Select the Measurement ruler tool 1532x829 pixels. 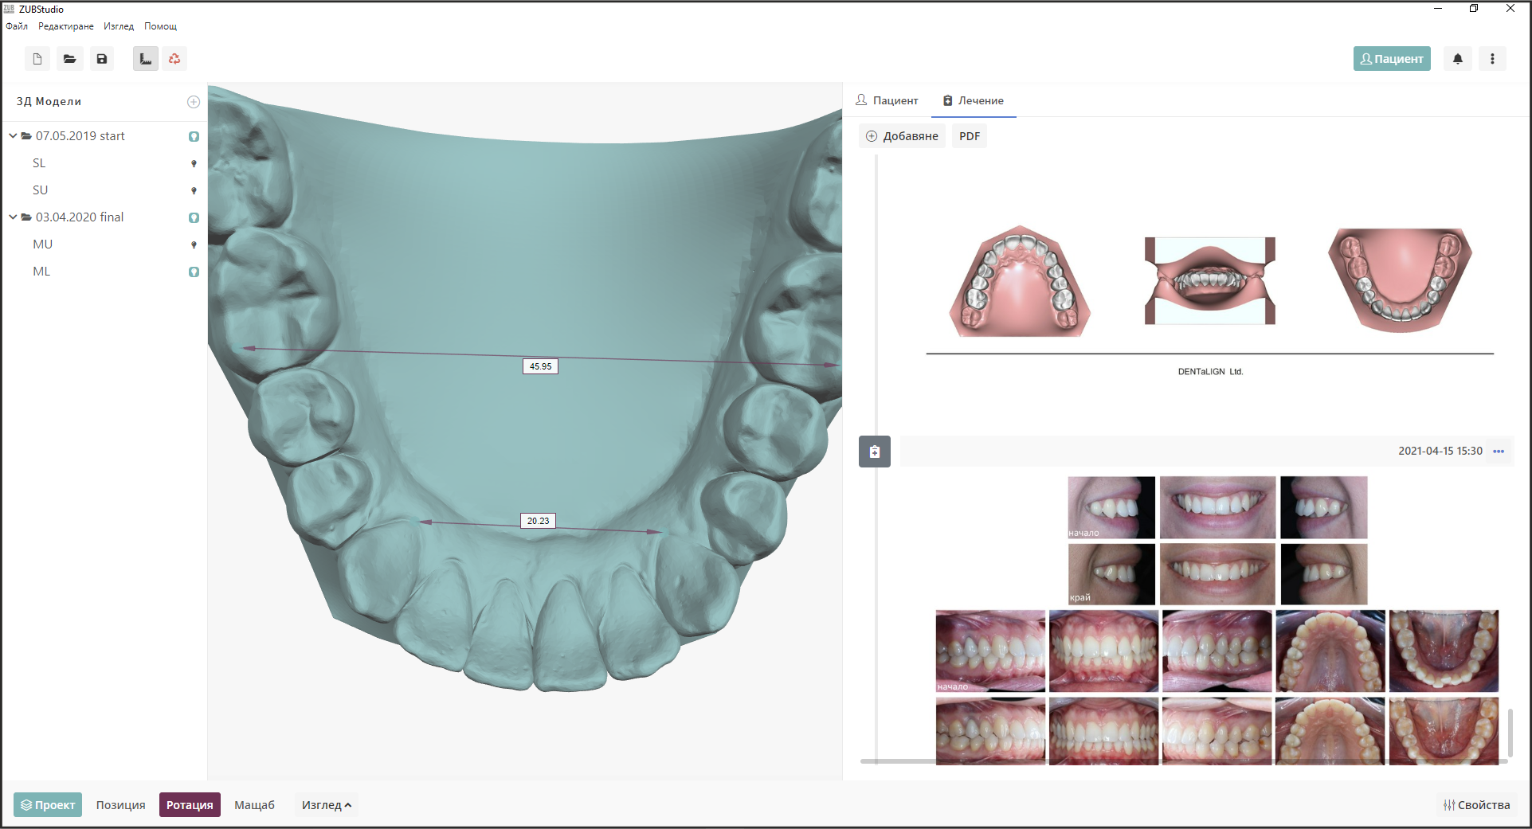coord(145,58)
